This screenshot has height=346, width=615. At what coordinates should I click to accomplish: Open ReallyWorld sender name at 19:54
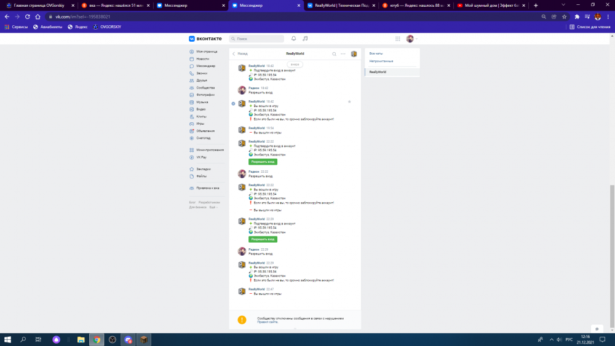click(x=256, y=128)
